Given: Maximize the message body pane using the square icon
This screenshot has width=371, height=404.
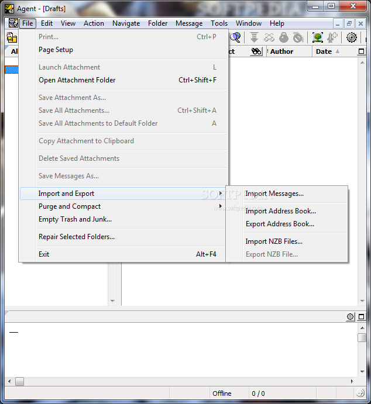Looking at the screenshot, I should pos(361,317).
